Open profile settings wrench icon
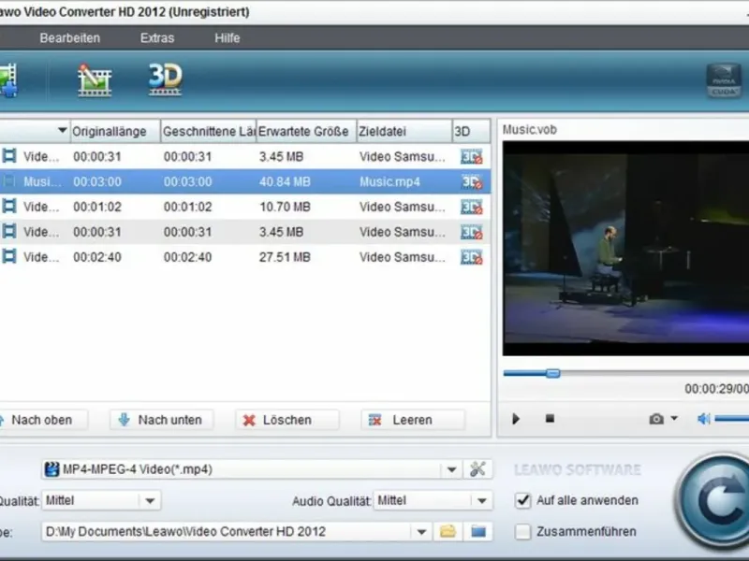749x561 pixels. point(477,469)
